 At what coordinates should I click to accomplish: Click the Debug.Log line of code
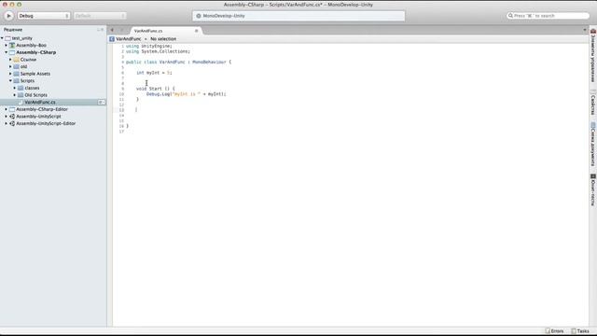click(187, 93)
